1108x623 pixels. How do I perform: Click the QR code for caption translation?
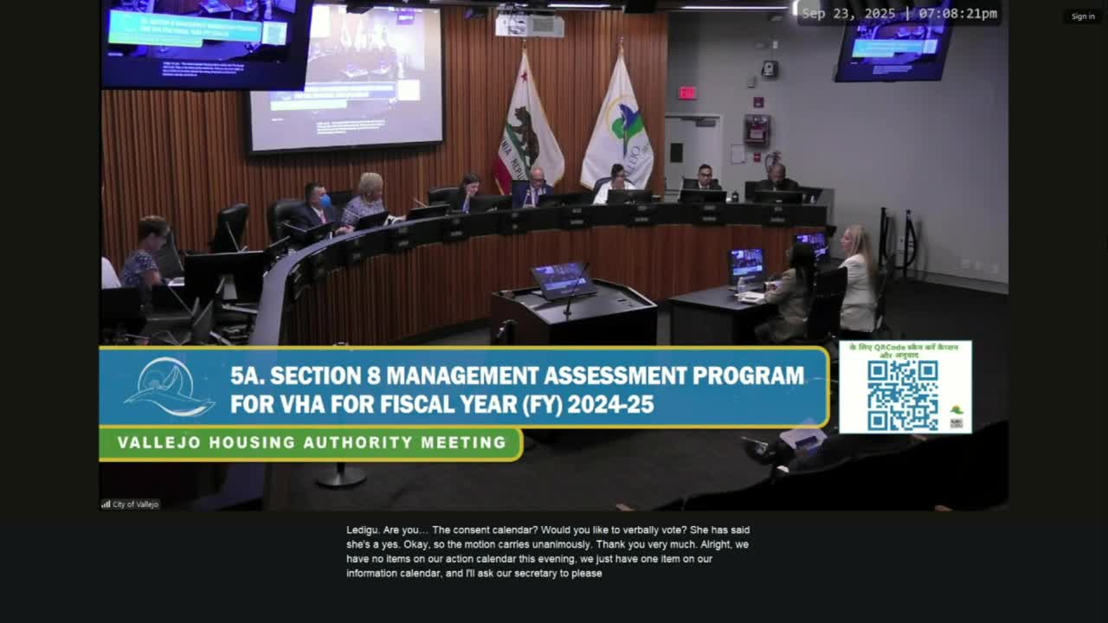click(x=903, y=395)
